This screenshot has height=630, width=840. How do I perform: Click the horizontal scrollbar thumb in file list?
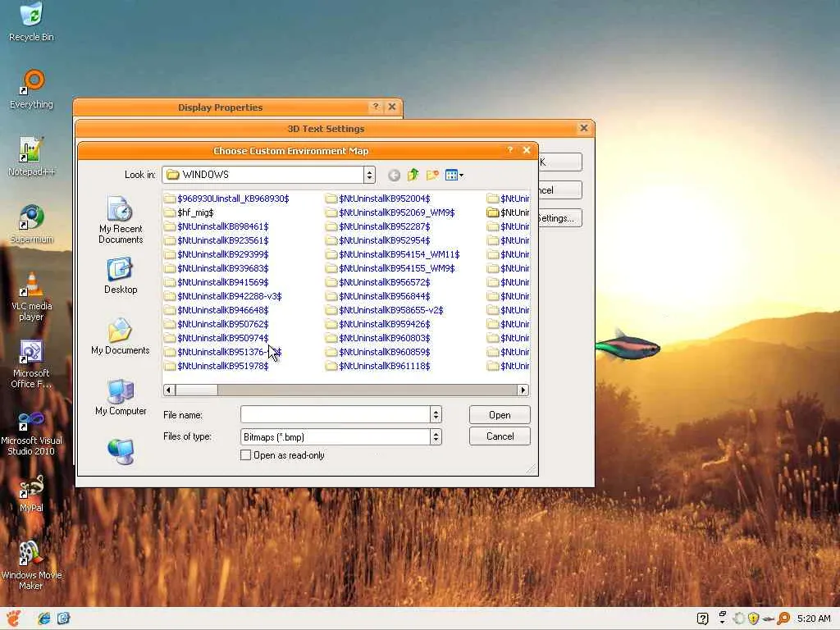point(196,390)
